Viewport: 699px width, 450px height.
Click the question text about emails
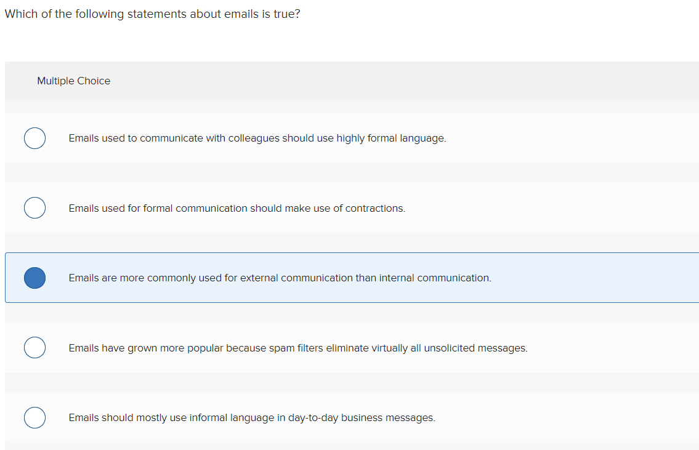point(152,14)
